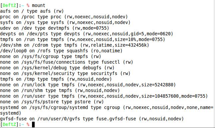Image resolution: width=215 pixels, height=128 pixels.
Task: Click the /dev/loop0 device name
Action: tap(13, 51)
